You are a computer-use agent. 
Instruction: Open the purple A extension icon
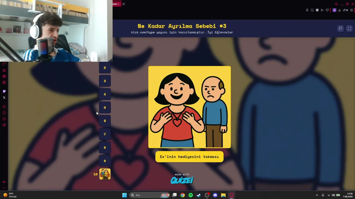[x=334, y=10]
